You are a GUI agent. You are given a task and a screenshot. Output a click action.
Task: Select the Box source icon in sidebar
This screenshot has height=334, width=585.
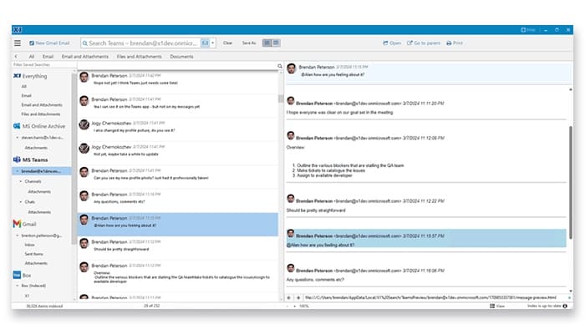(18, 274)
